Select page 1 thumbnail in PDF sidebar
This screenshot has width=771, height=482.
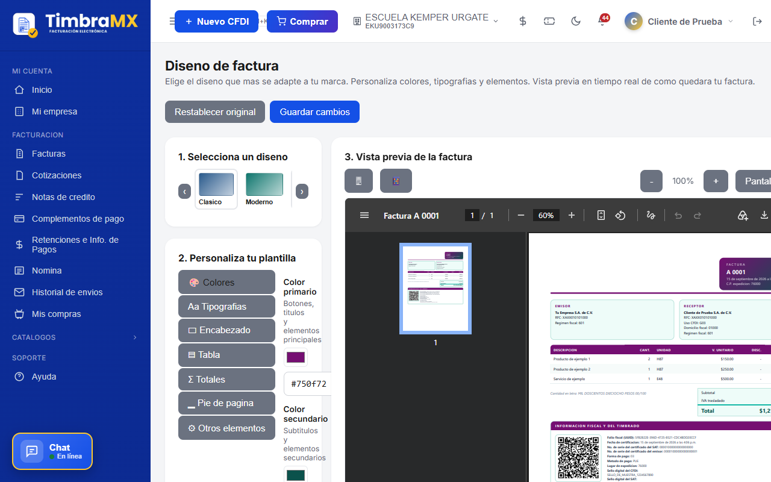(x=435, y=289)
